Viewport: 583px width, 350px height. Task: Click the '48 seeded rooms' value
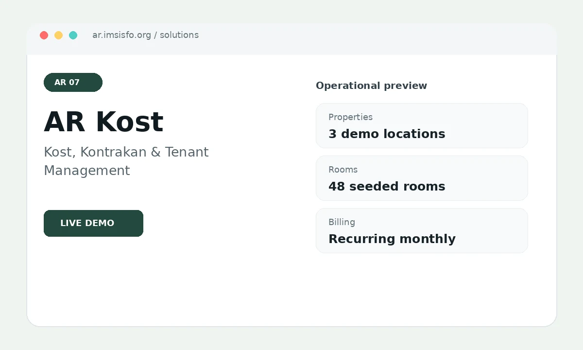pos(387,186)
